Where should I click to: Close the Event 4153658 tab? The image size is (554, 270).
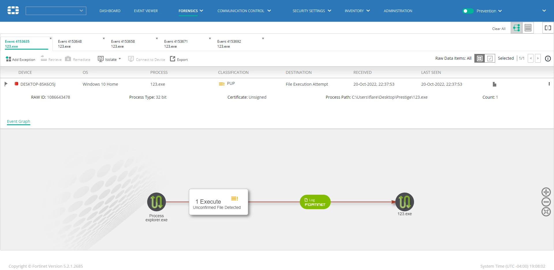click(x=157, y=38)
